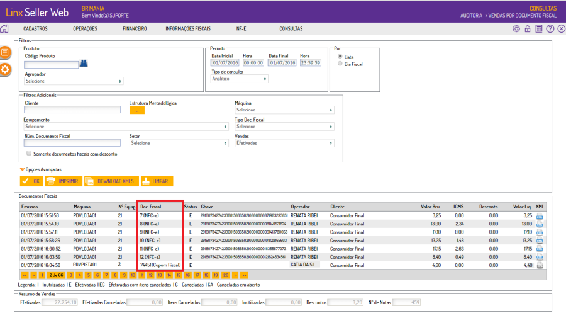Open the Tipo Doc. Fiscal dropdown
The height and width of the screenshot is (313, 566).
[284, 127]
